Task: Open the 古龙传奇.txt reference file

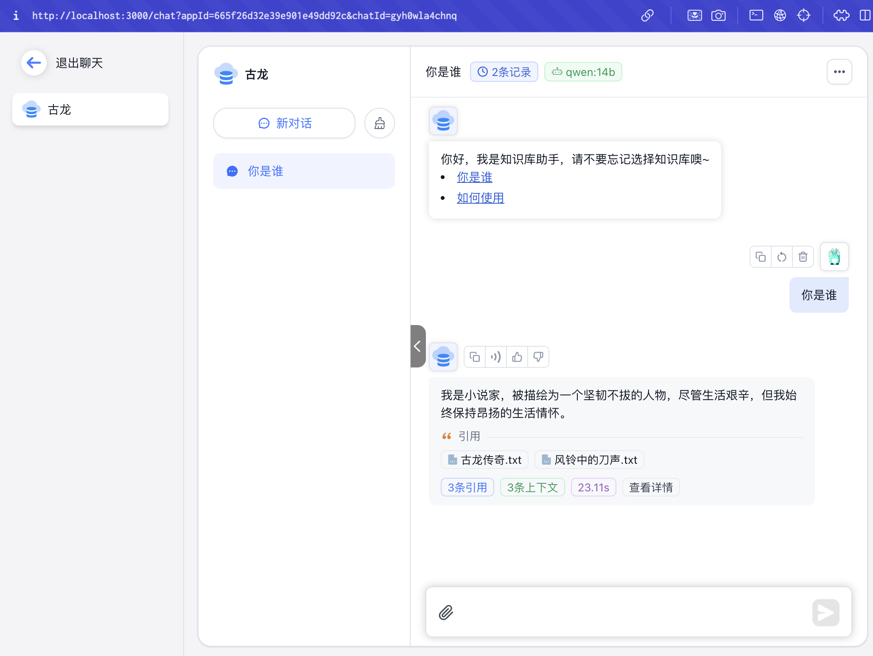Action: click(x=485, y=460)
